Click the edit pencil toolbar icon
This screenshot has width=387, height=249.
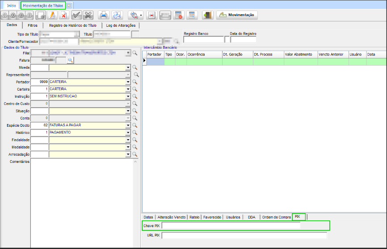[52, 15]
